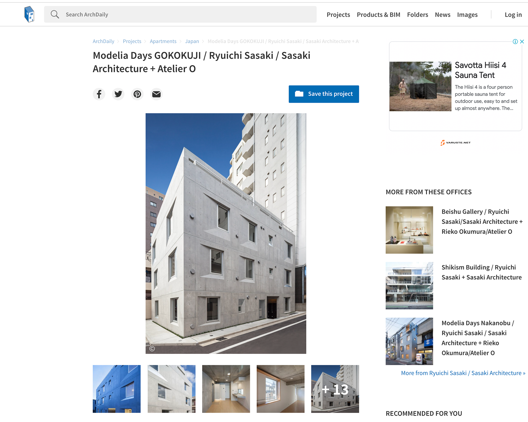
Task: Go to the News section
Action: click(442, 15)
